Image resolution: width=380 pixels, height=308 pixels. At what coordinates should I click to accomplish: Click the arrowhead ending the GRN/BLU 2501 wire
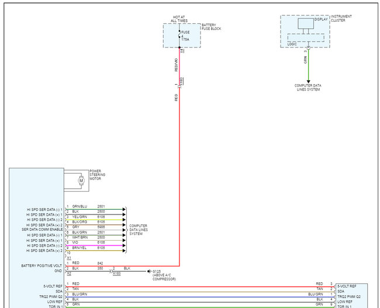(124, 209)
